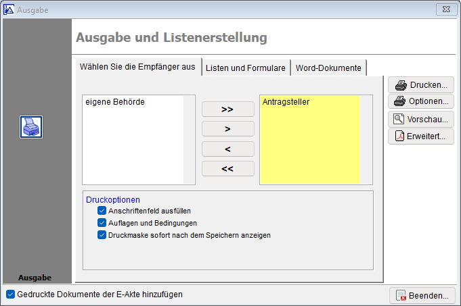Click the printer icon in left sidebar

click(31, 126)
